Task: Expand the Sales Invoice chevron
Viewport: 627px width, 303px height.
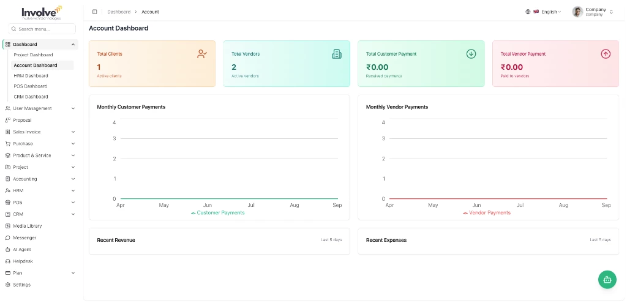Action: [x=73, y=132]
